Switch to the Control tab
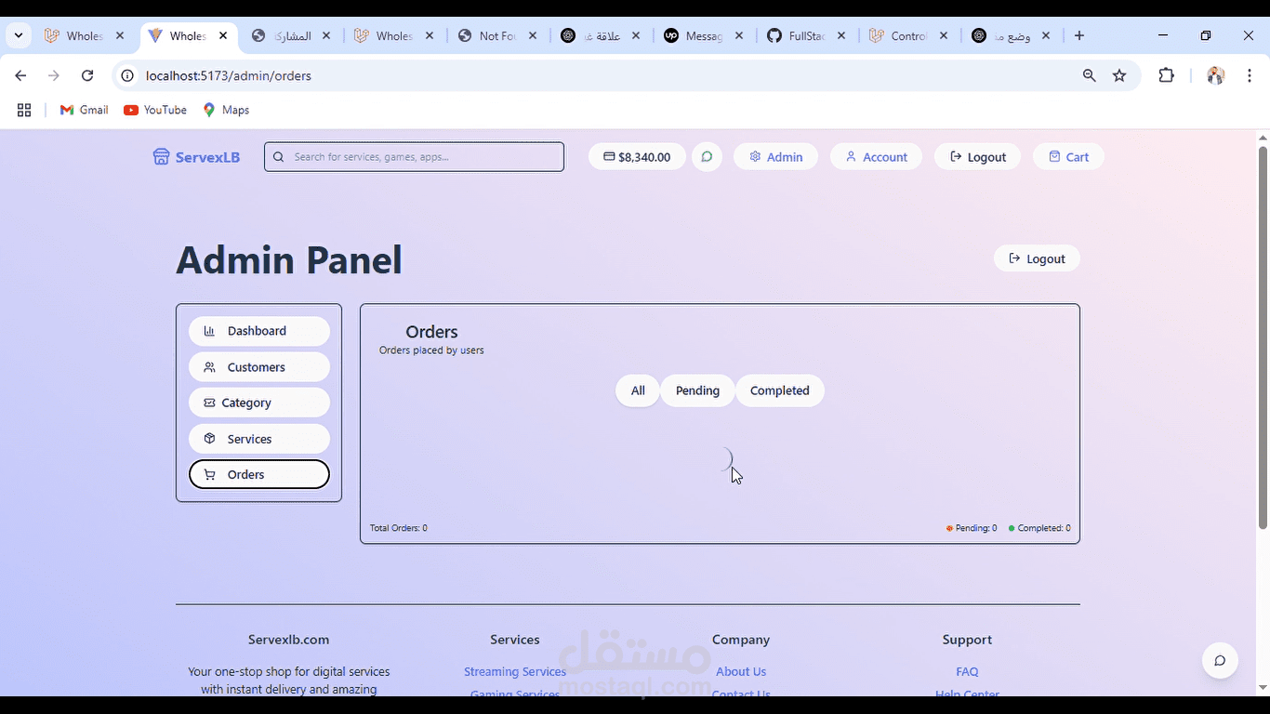The width and height of the screenshot is (1270, 714). pyautogui.click(x=909, y=35)
